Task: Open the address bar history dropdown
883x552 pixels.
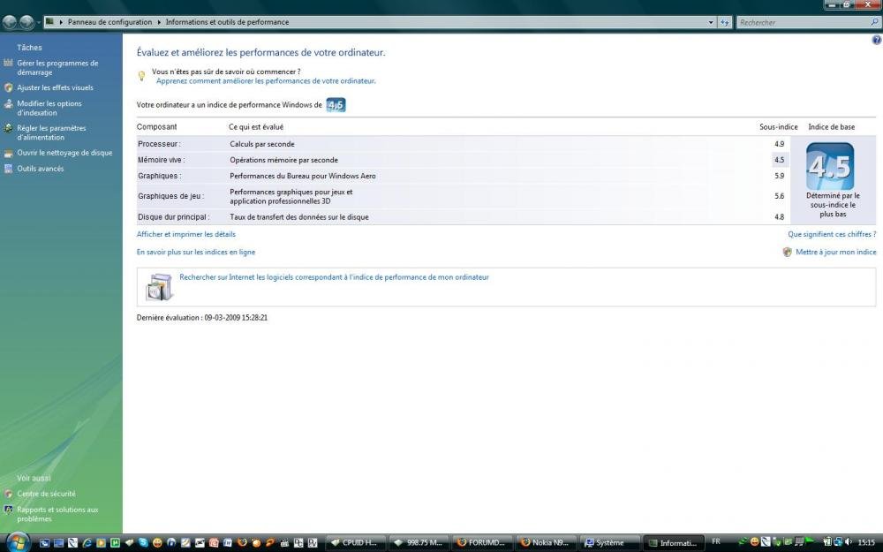Action: tap(712, 22)
